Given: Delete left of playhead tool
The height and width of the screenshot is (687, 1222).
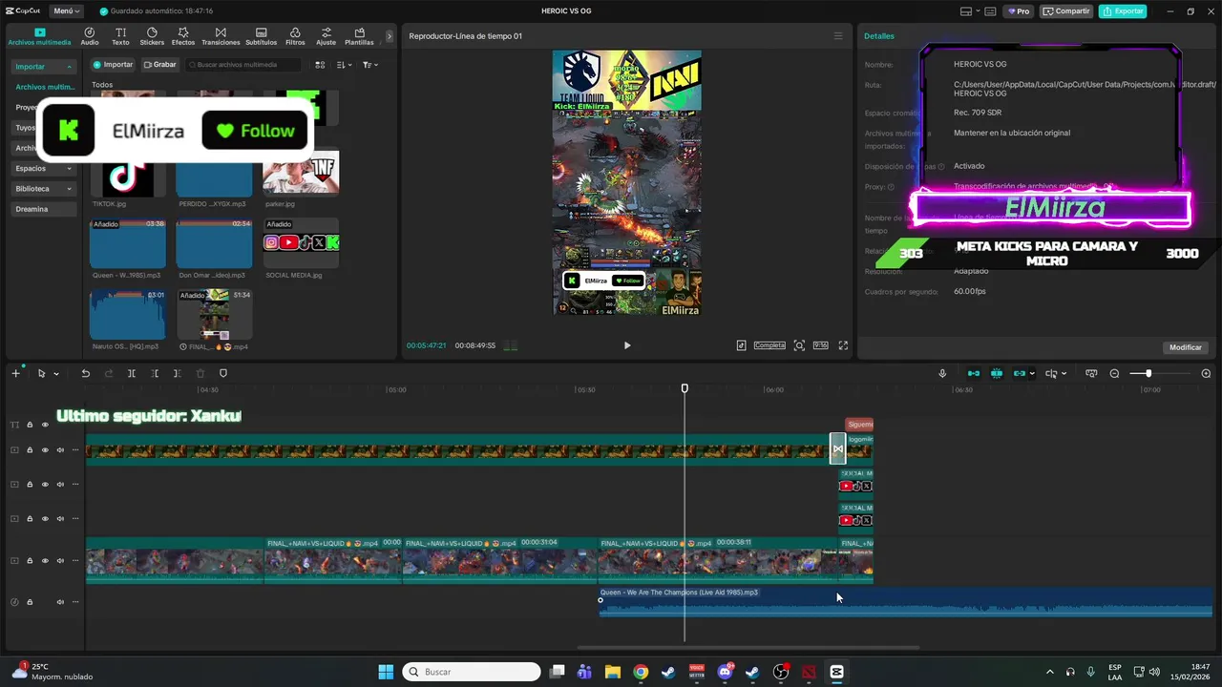Looking at the screenshot, I should (x=155, y=373).
